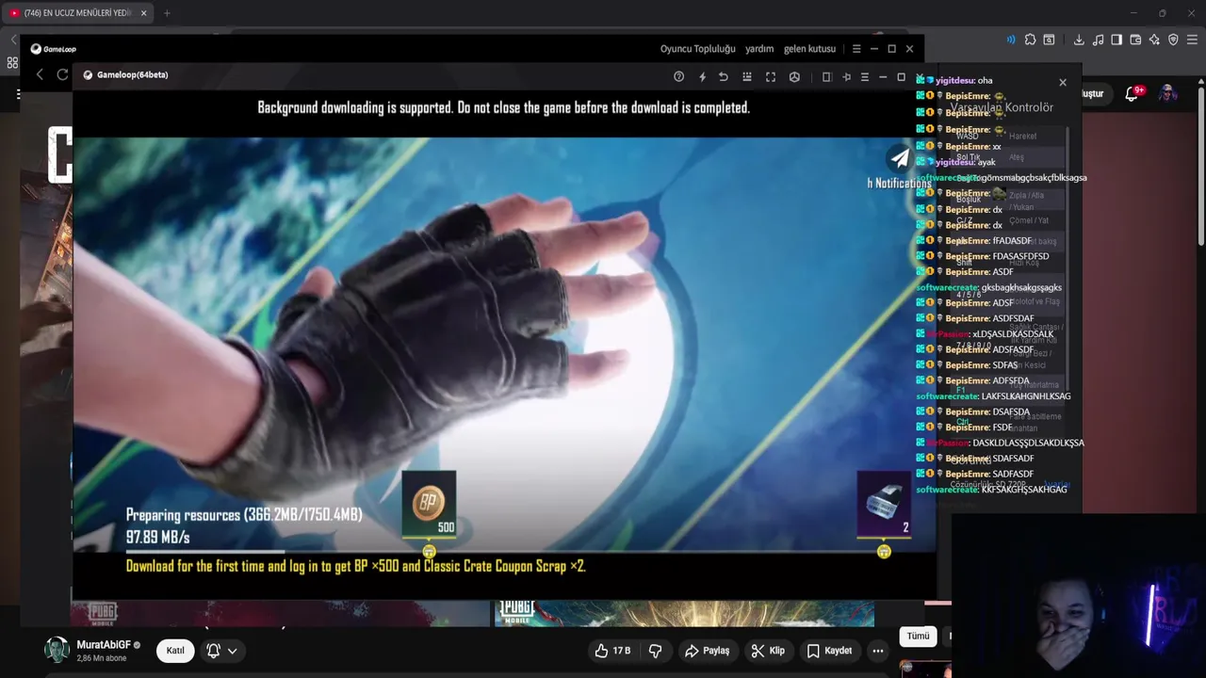Image resolution: width=1206 pixels, height=678 pixels.
Task: Open the browser main menu icon
Action: (x=1192, y=40)
